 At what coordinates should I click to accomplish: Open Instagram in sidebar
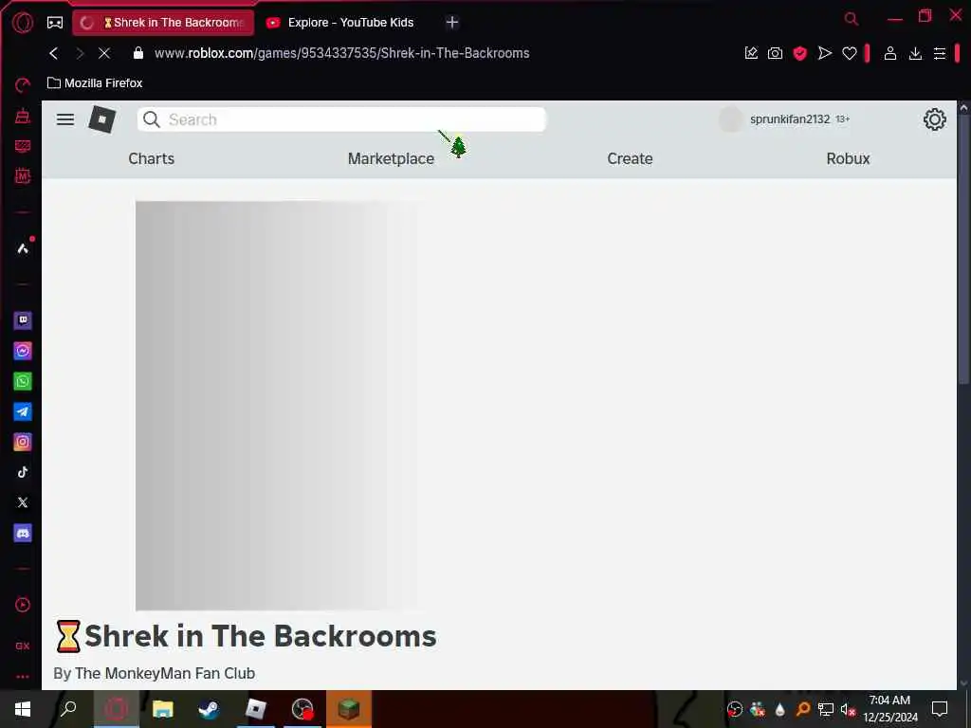23,442
